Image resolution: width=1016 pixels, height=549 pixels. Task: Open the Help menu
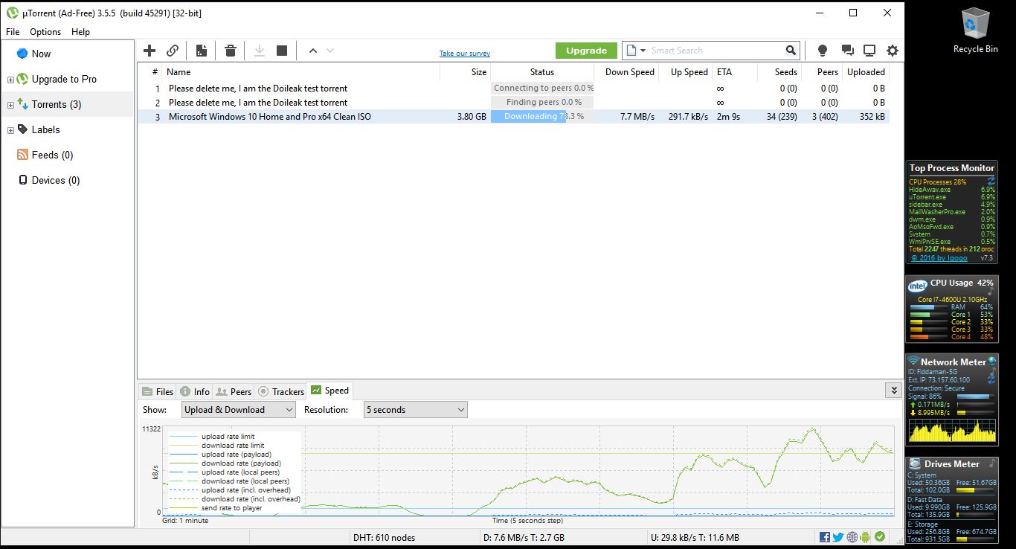coord(80,32)
